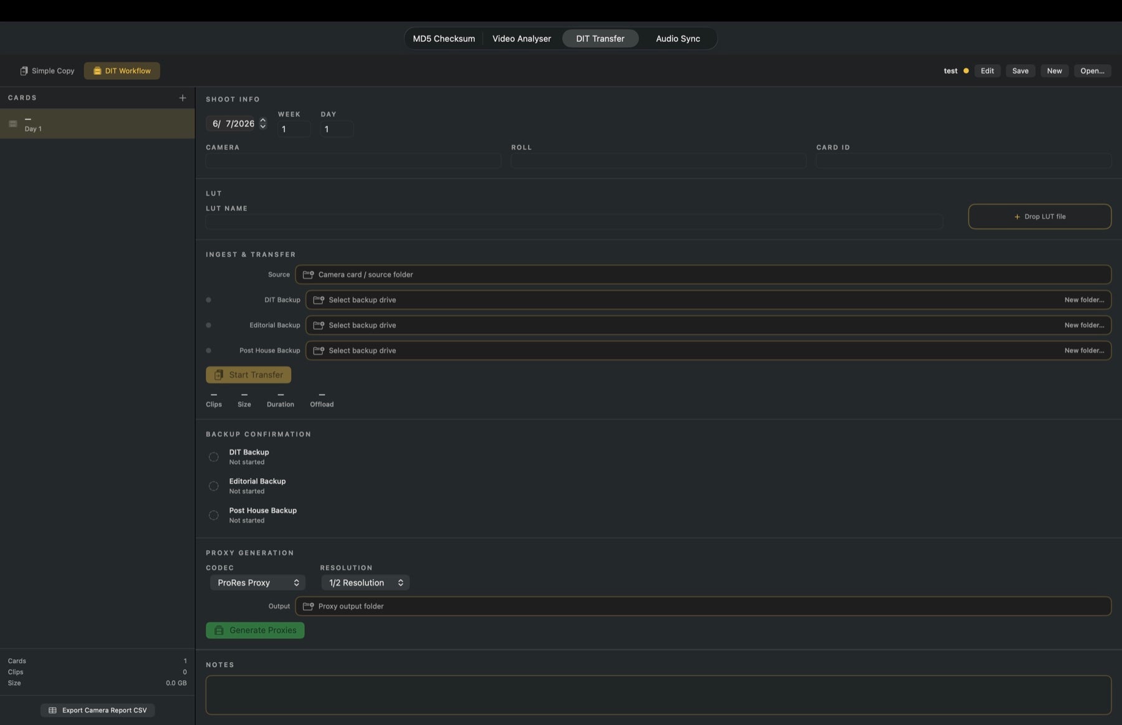
Task: Click the Export Camera Report table icon
Action: point(52,710)
